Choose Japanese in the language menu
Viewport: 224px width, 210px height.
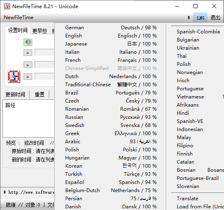point(111,44)
